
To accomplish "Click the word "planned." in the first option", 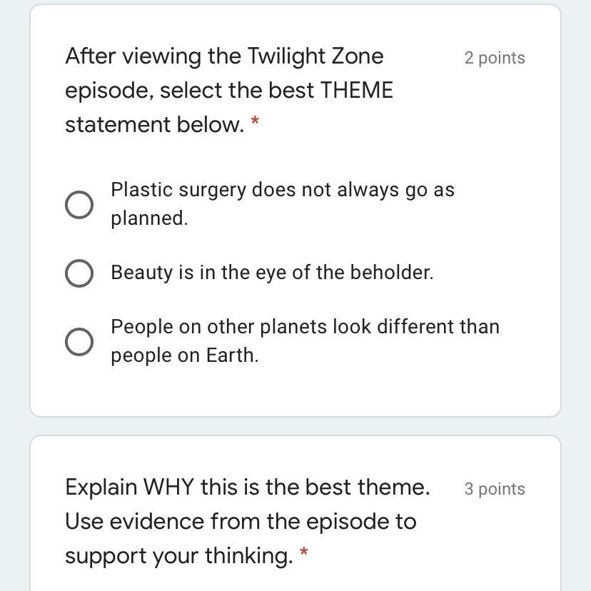I will [149, 218].
